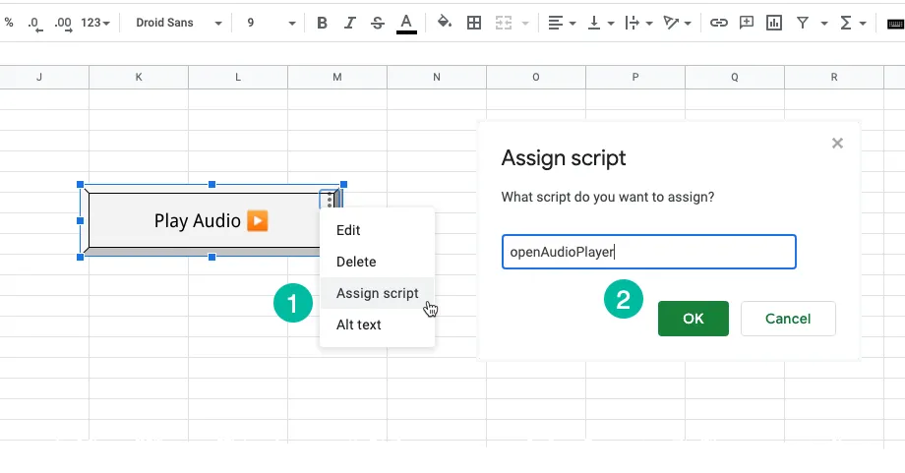Open the text wrapping menu
The height and width of the screenshot is (473, 905).
(638, 23)
